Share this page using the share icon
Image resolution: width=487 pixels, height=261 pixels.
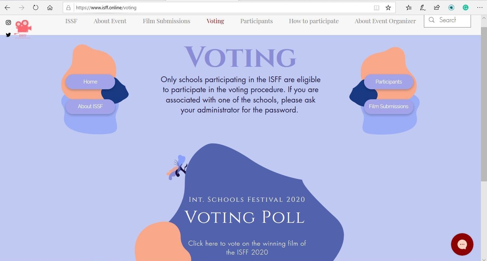[x=437, y=7]
